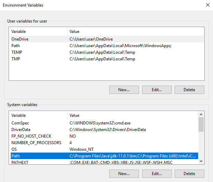Viewport: 213px width, 182px height.
Task: Click the System variables scrollbar thumb
Action: pos(201,124)
